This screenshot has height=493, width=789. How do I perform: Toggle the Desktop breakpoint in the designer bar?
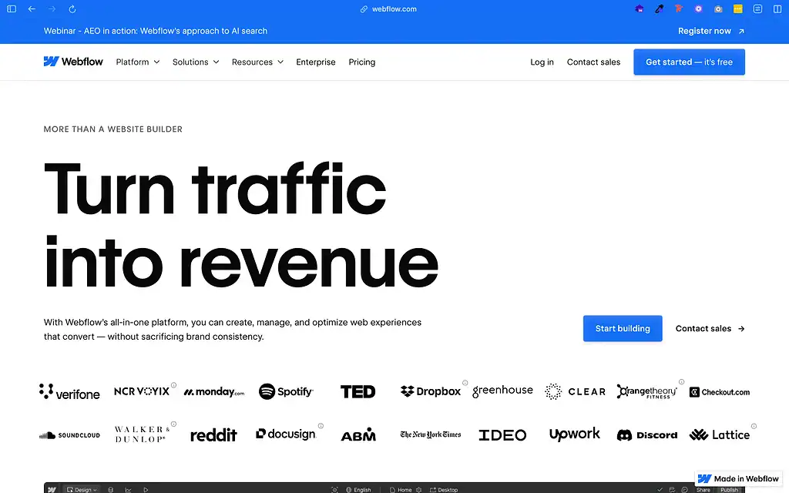coord(444,488)
